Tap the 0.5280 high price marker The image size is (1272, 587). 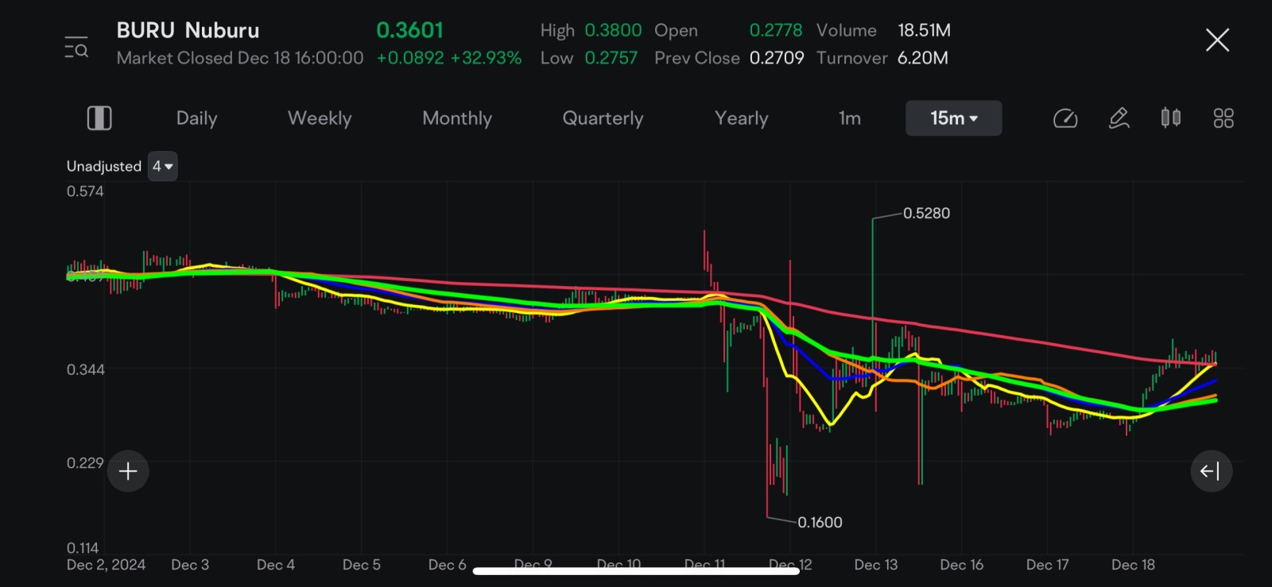coord(926,213)
